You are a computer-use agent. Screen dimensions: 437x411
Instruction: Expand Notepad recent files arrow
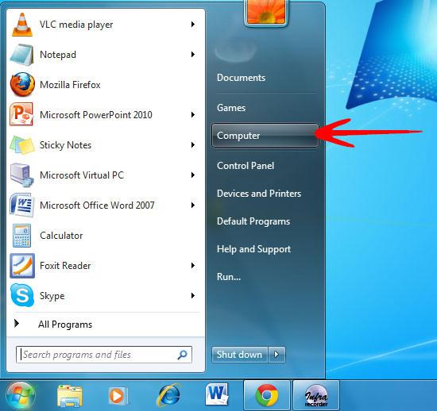193,55
